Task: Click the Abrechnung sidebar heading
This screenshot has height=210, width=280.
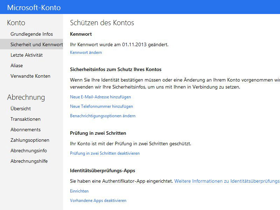Action: pos(26,98)
